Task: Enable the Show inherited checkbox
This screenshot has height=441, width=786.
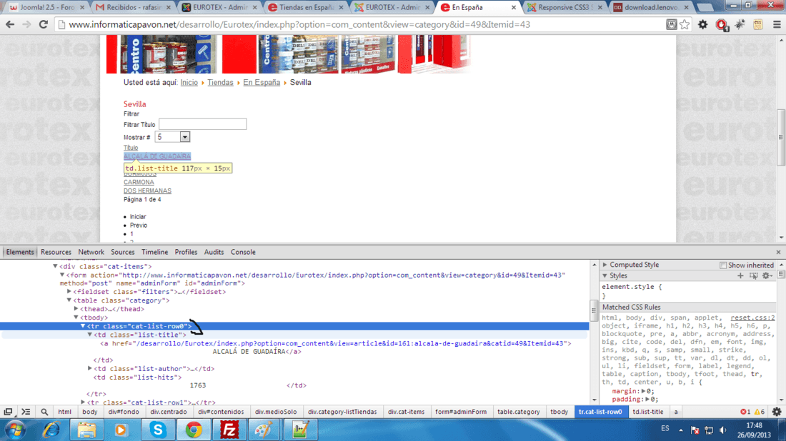Action: [723, 265]
